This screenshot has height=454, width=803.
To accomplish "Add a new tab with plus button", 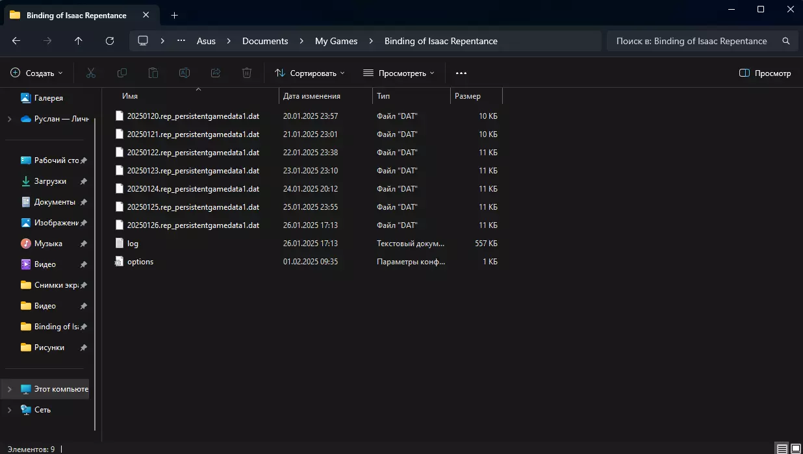I will (174, 15).
